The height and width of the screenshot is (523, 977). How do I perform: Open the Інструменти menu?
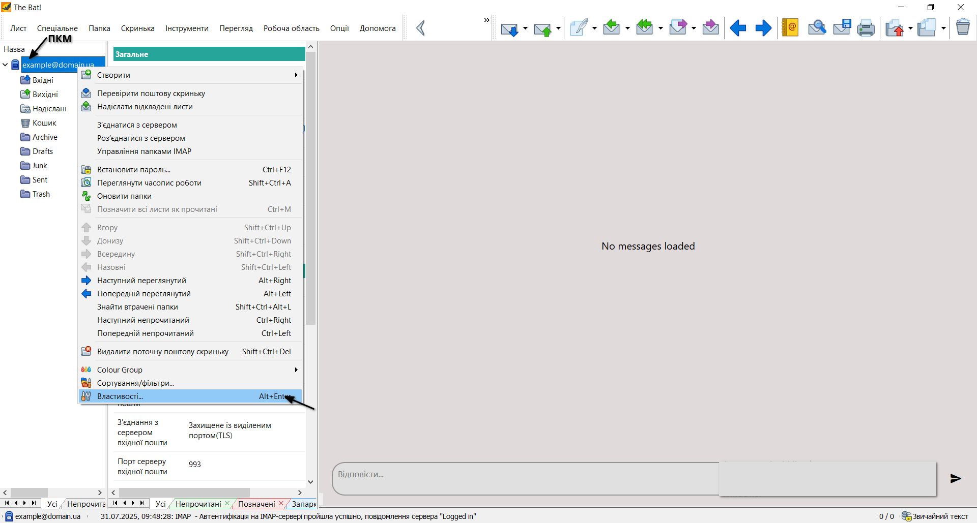coord(187,28)
